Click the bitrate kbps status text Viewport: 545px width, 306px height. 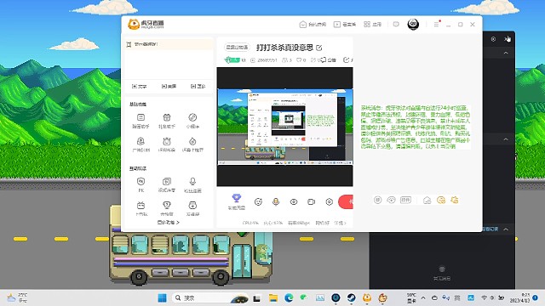pos(299,223)
